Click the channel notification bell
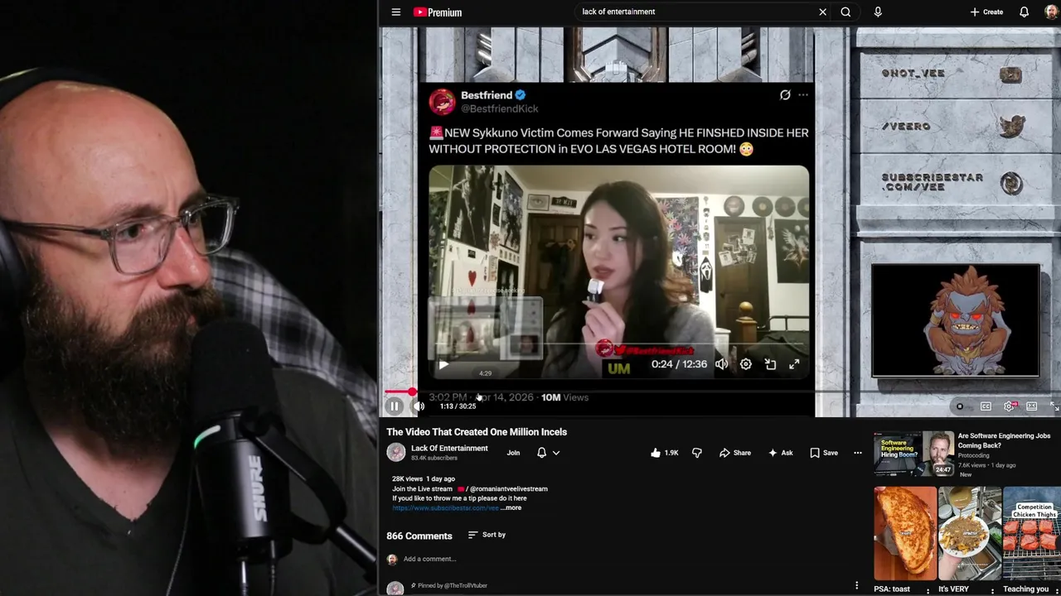The height and width of the screenshot is (596, 1061). [x=541, y=453]
